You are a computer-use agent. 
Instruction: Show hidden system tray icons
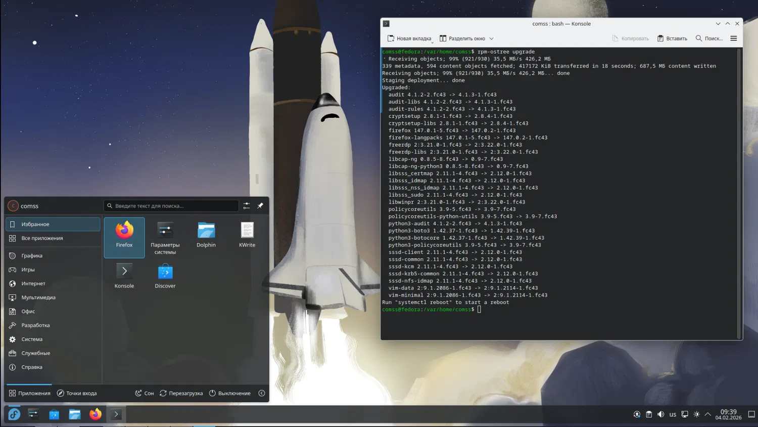[x=708, y=414]
